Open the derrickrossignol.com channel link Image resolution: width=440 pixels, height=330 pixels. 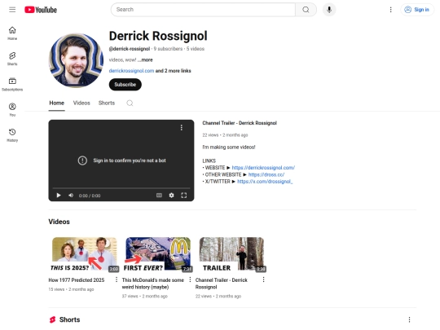tap(131, 71)
